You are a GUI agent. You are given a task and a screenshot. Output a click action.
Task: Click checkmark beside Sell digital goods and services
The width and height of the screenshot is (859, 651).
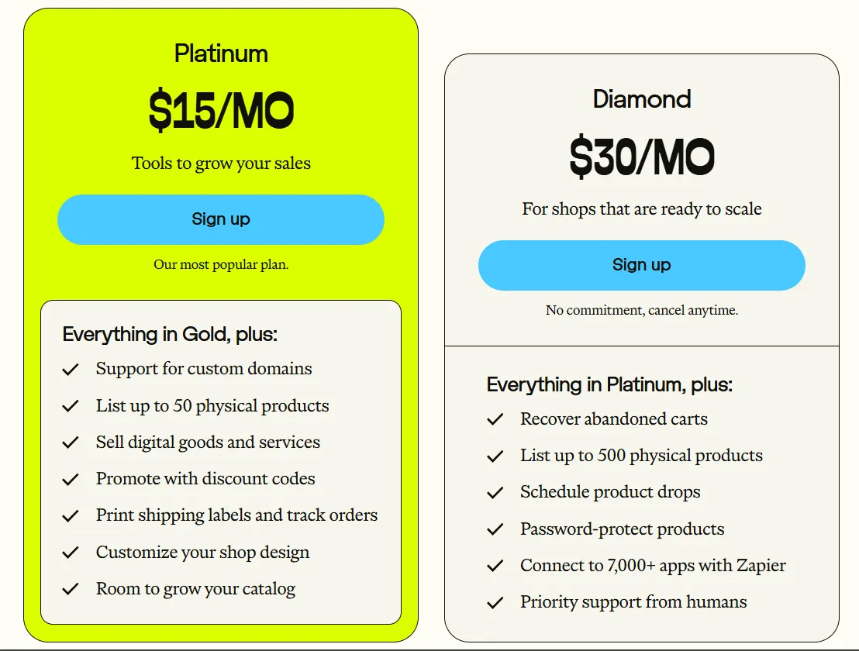[71, 443]
